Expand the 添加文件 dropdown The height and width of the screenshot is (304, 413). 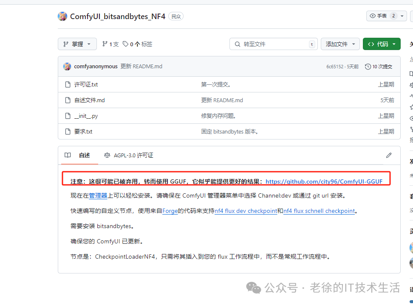coord(340,44)
